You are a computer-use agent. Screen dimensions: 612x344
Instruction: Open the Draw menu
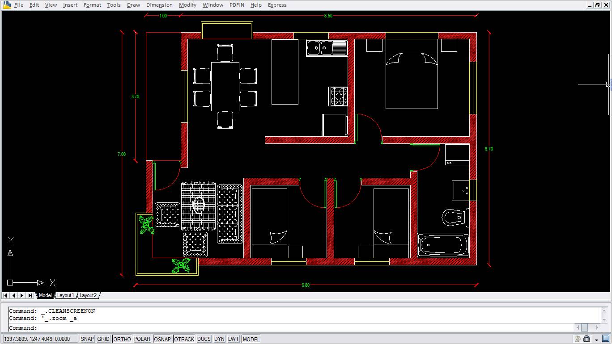(x=133, y=5)
